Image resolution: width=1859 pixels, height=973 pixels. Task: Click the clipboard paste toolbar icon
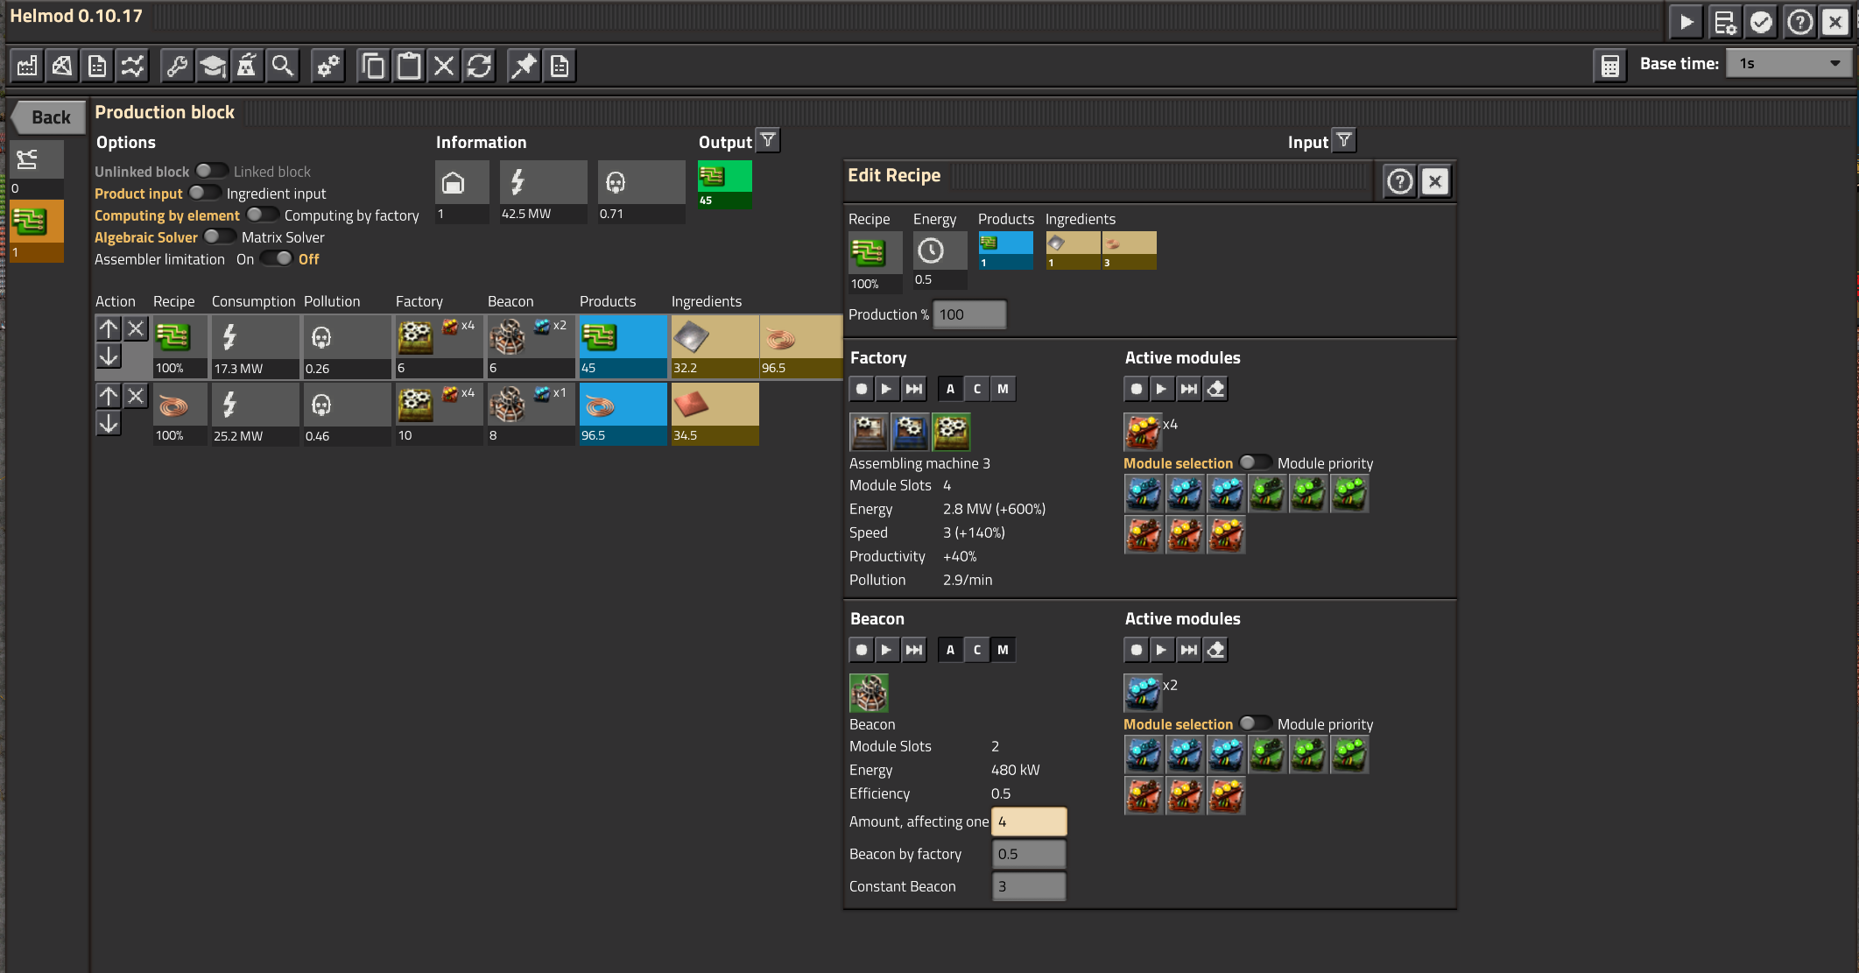point(409,66)
